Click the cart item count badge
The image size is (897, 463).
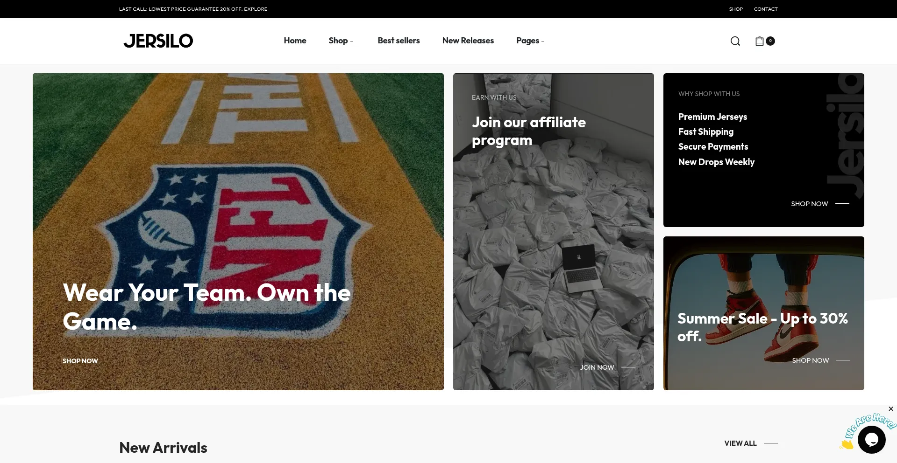coord(770,41)
